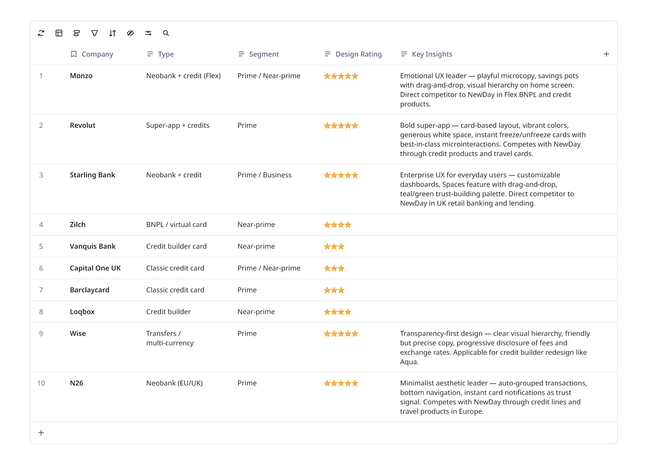Open the view layout icon in the toolbar
Screen dimensions: 650x459
[x=59, y=33]
